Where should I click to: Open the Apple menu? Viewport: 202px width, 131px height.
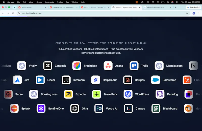pos(4,2)
